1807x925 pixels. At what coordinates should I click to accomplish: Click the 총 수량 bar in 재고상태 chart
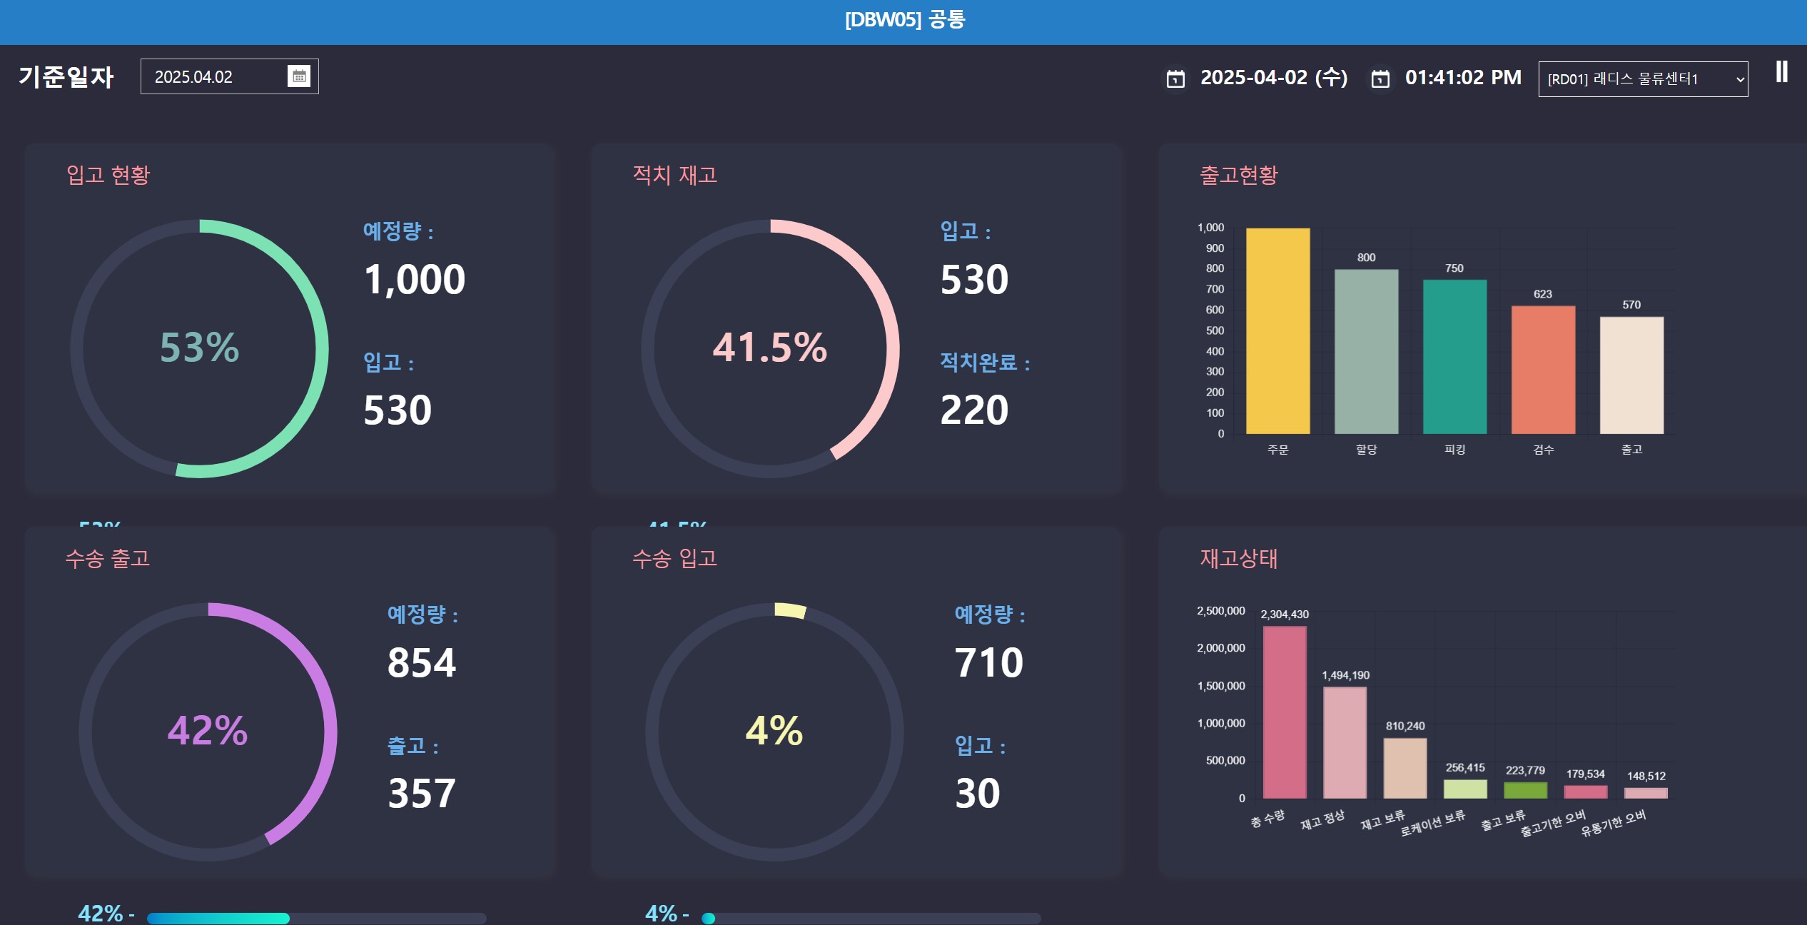1285,712
